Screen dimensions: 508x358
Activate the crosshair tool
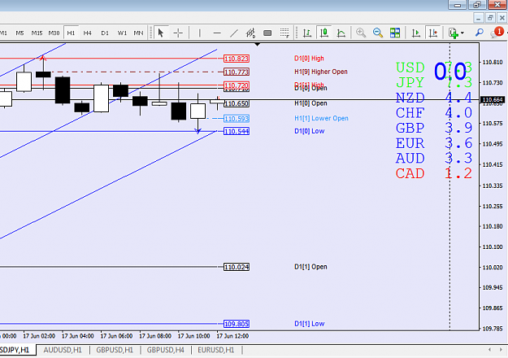(x=178, y=33)
